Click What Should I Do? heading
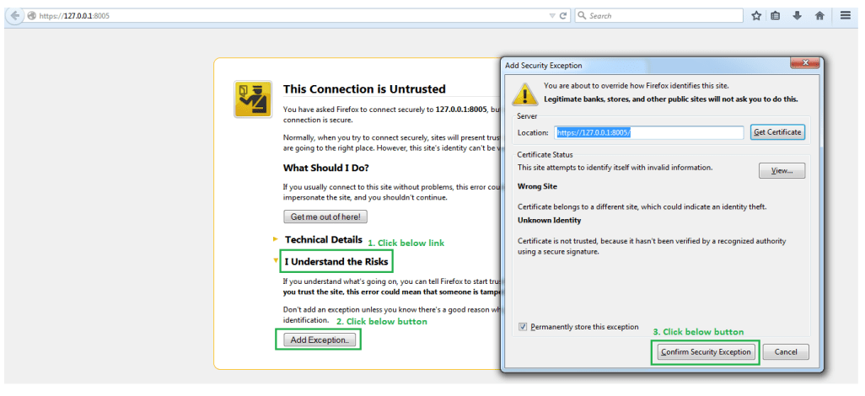Screen dimensions: 865x396 coord(326,168)
